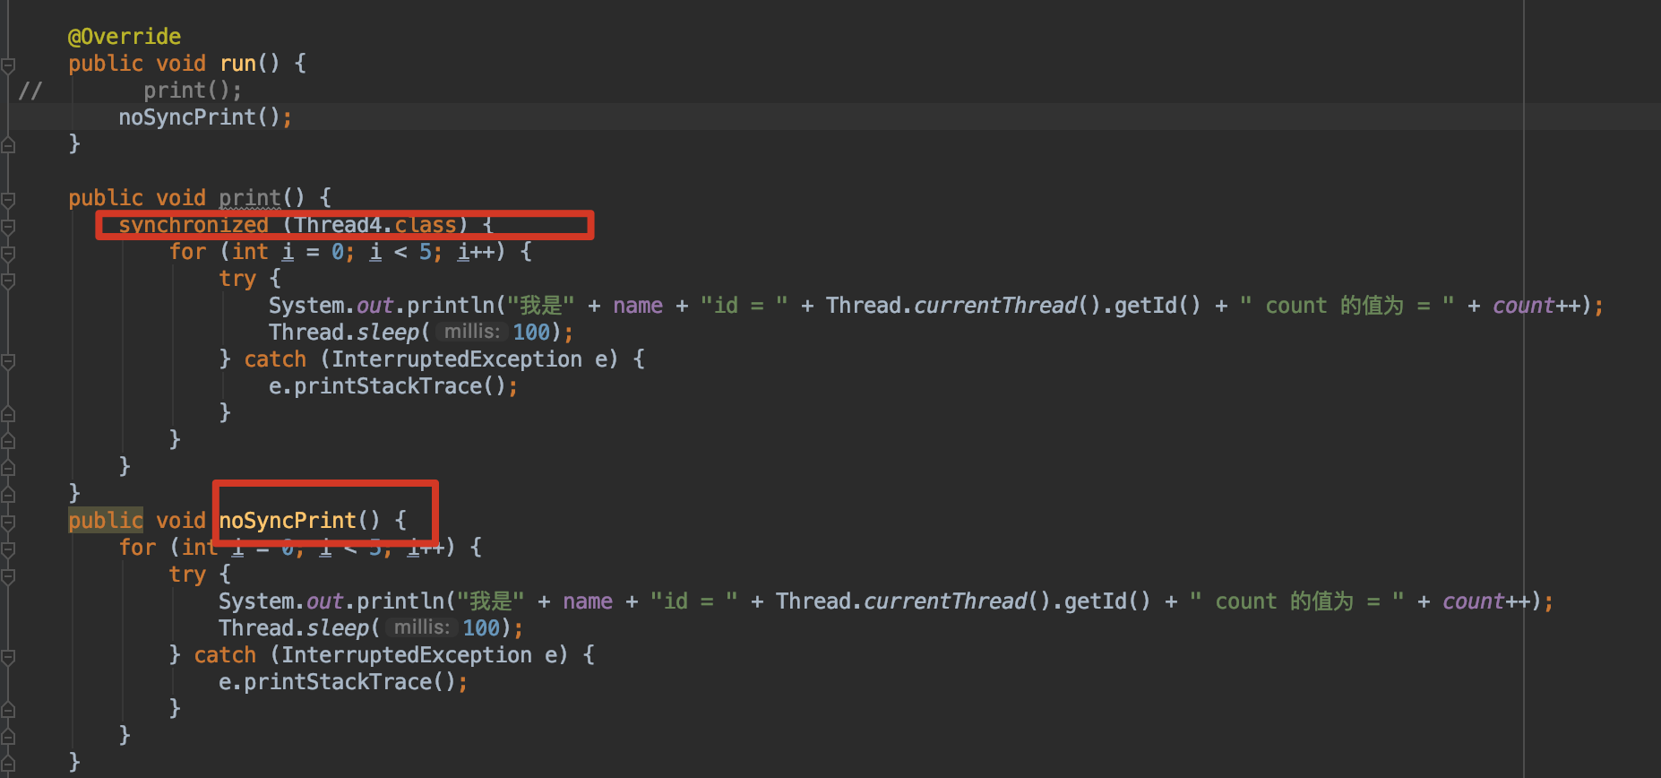This screenshot has width=1661, height=778.
Task: Click fold marker beside the last catch clause
Action: pos(8,656)
